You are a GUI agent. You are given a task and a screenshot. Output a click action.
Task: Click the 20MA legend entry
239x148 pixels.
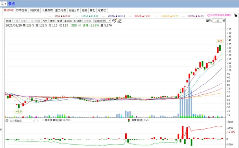113,16
